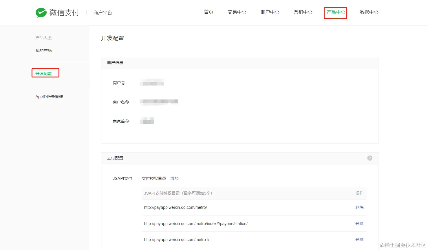Image resolution: width=428 pixels, height=250 pixels.
Task: Click the 支付配置 section header
Action: (115, 158)
